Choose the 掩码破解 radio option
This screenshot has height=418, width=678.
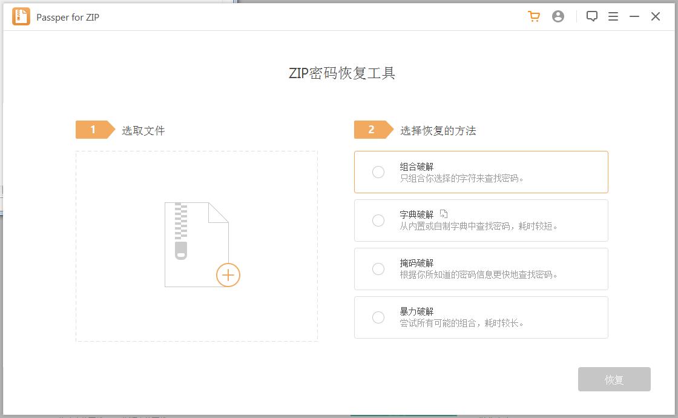point(378,269)
